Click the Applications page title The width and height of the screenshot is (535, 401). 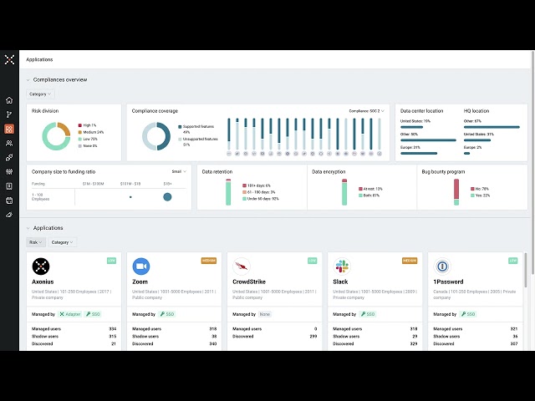tap(39, 59)
